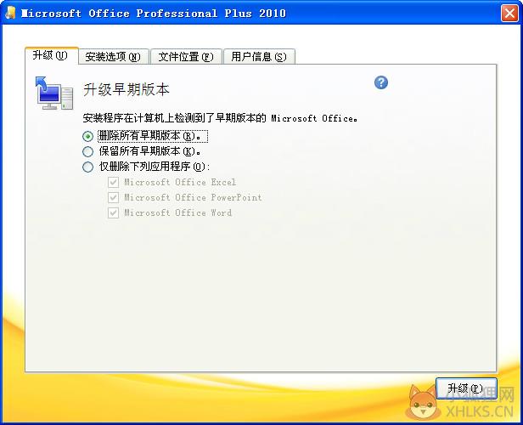The image size is (523, 425).
Task: Switch to the 升级(U) tab
Action: (x=52, y=55)
